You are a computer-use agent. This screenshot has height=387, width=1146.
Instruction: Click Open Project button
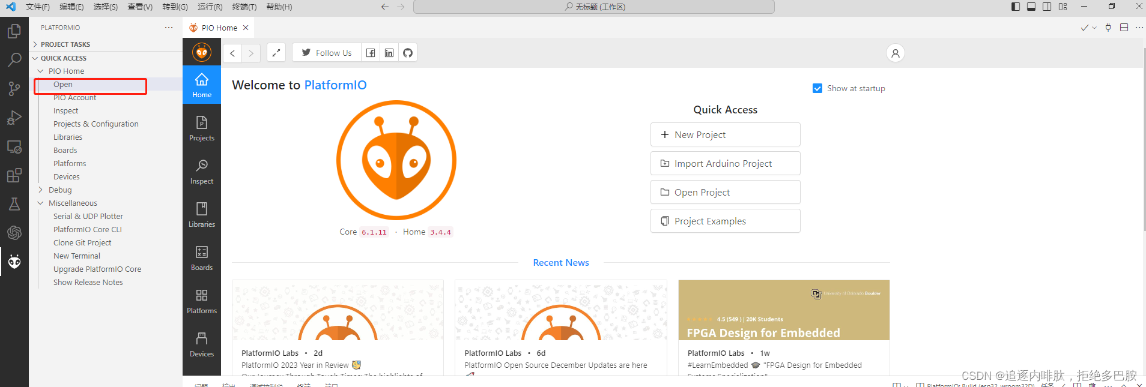(x=726, y=192)
